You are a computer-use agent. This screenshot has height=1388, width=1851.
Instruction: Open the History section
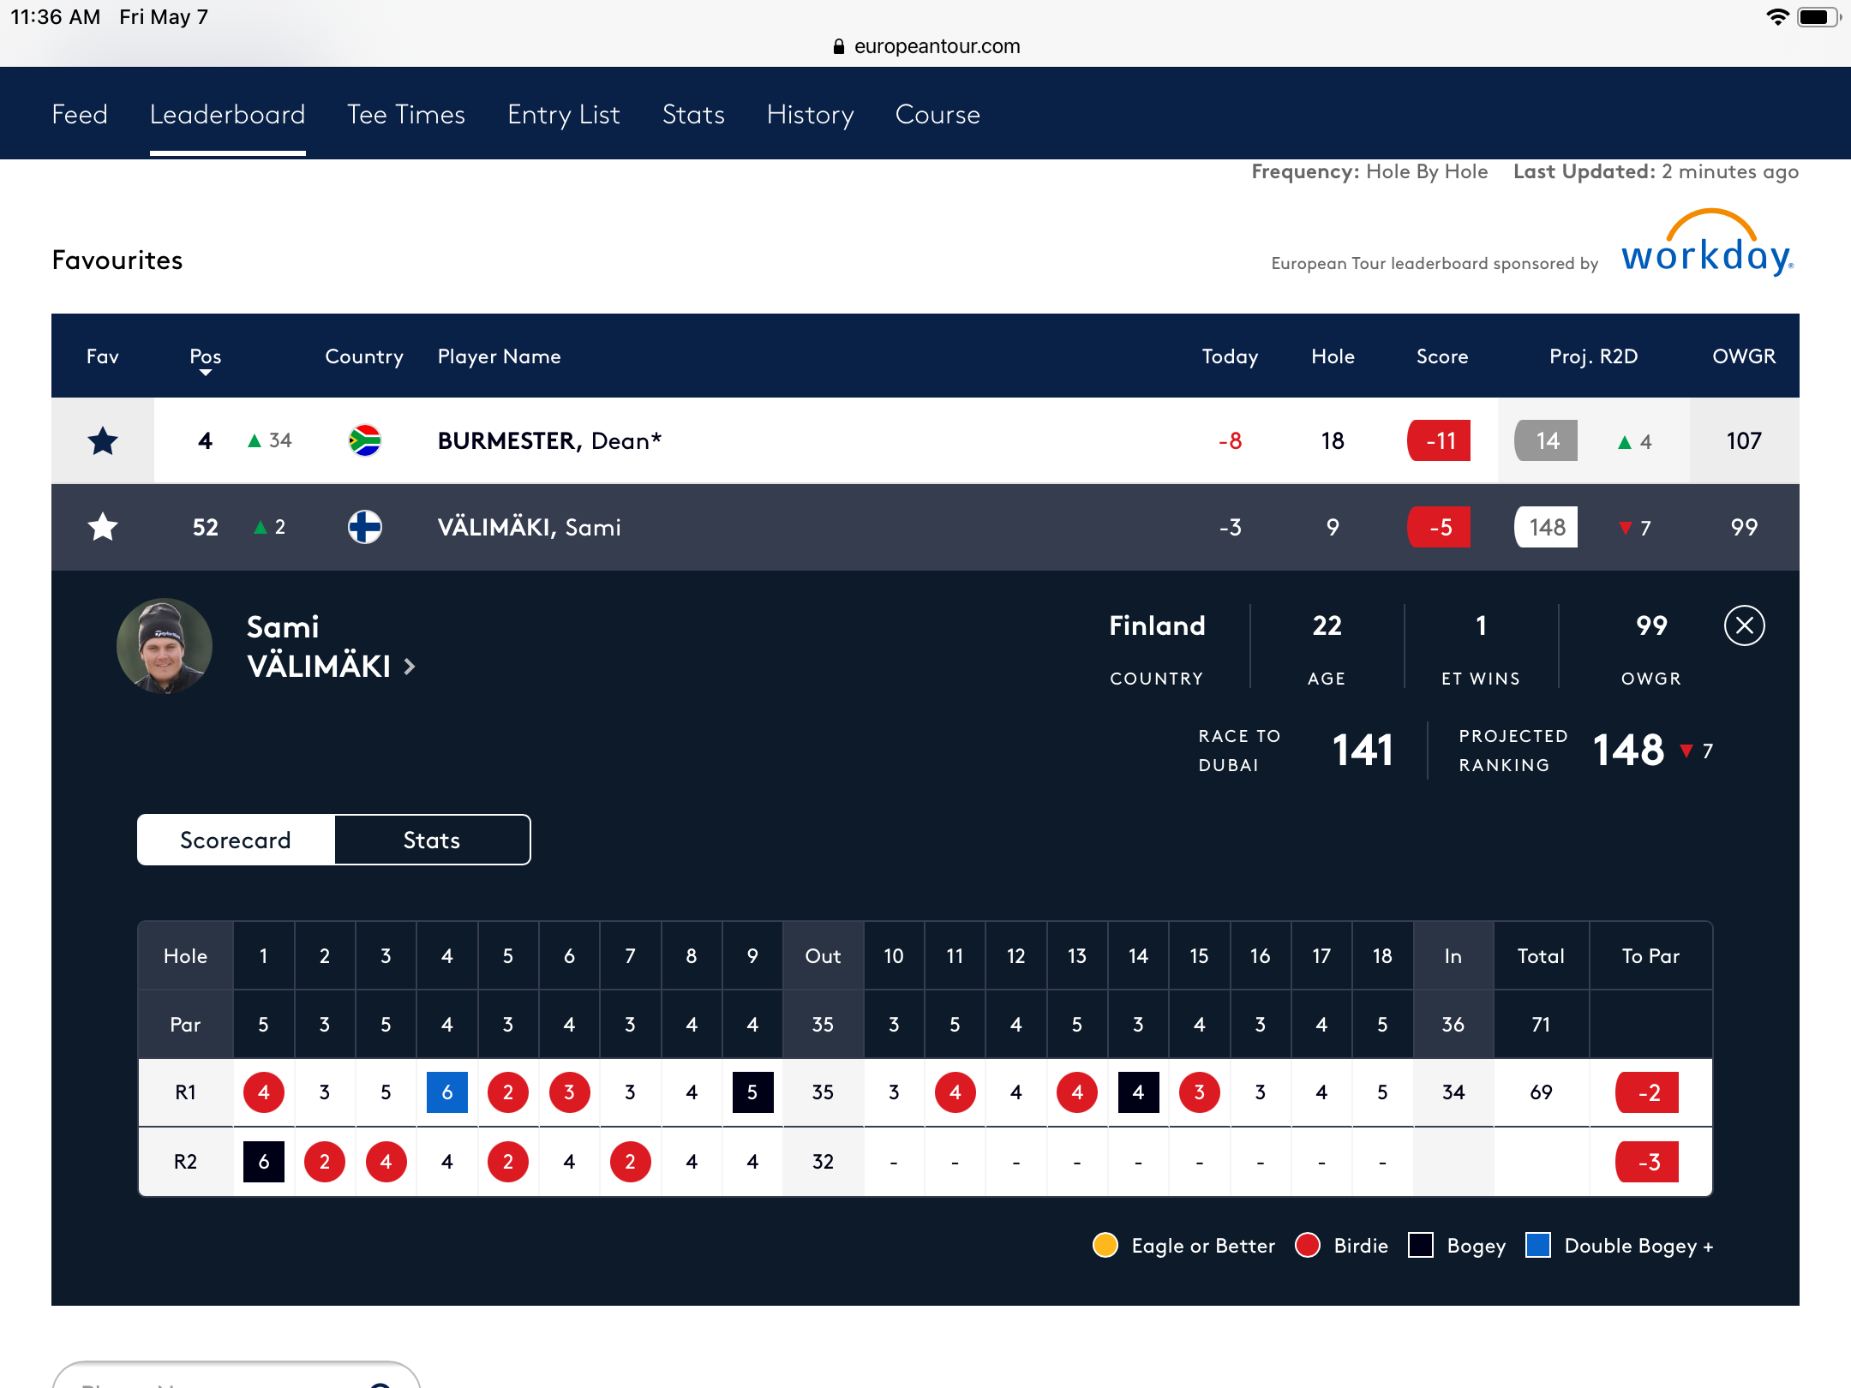click(809, 114)
